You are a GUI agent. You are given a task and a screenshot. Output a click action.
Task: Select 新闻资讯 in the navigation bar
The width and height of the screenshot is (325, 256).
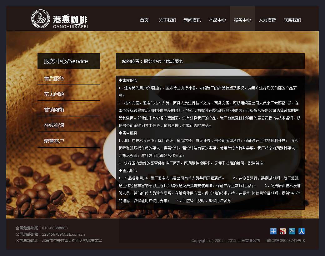click(x=192, y=20)
